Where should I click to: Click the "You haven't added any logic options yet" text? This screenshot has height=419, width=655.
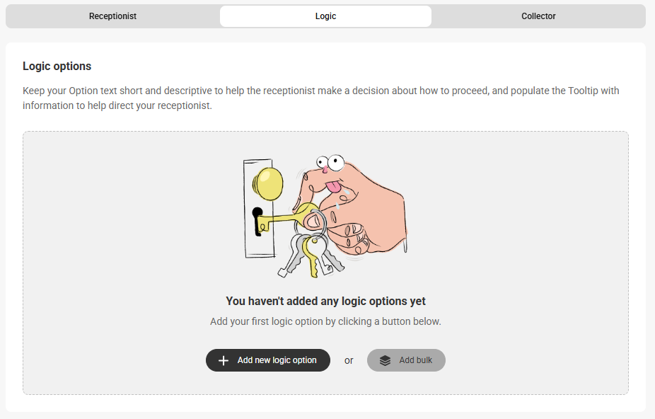tap(325, 301)
